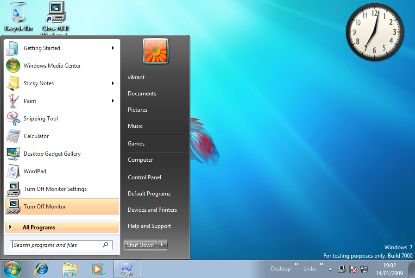
Task: Expand the Links toolbar chevron
Action: click(321, 264)
